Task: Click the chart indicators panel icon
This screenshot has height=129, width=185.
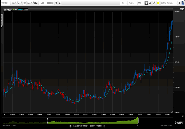Action: tap(146, 3)
